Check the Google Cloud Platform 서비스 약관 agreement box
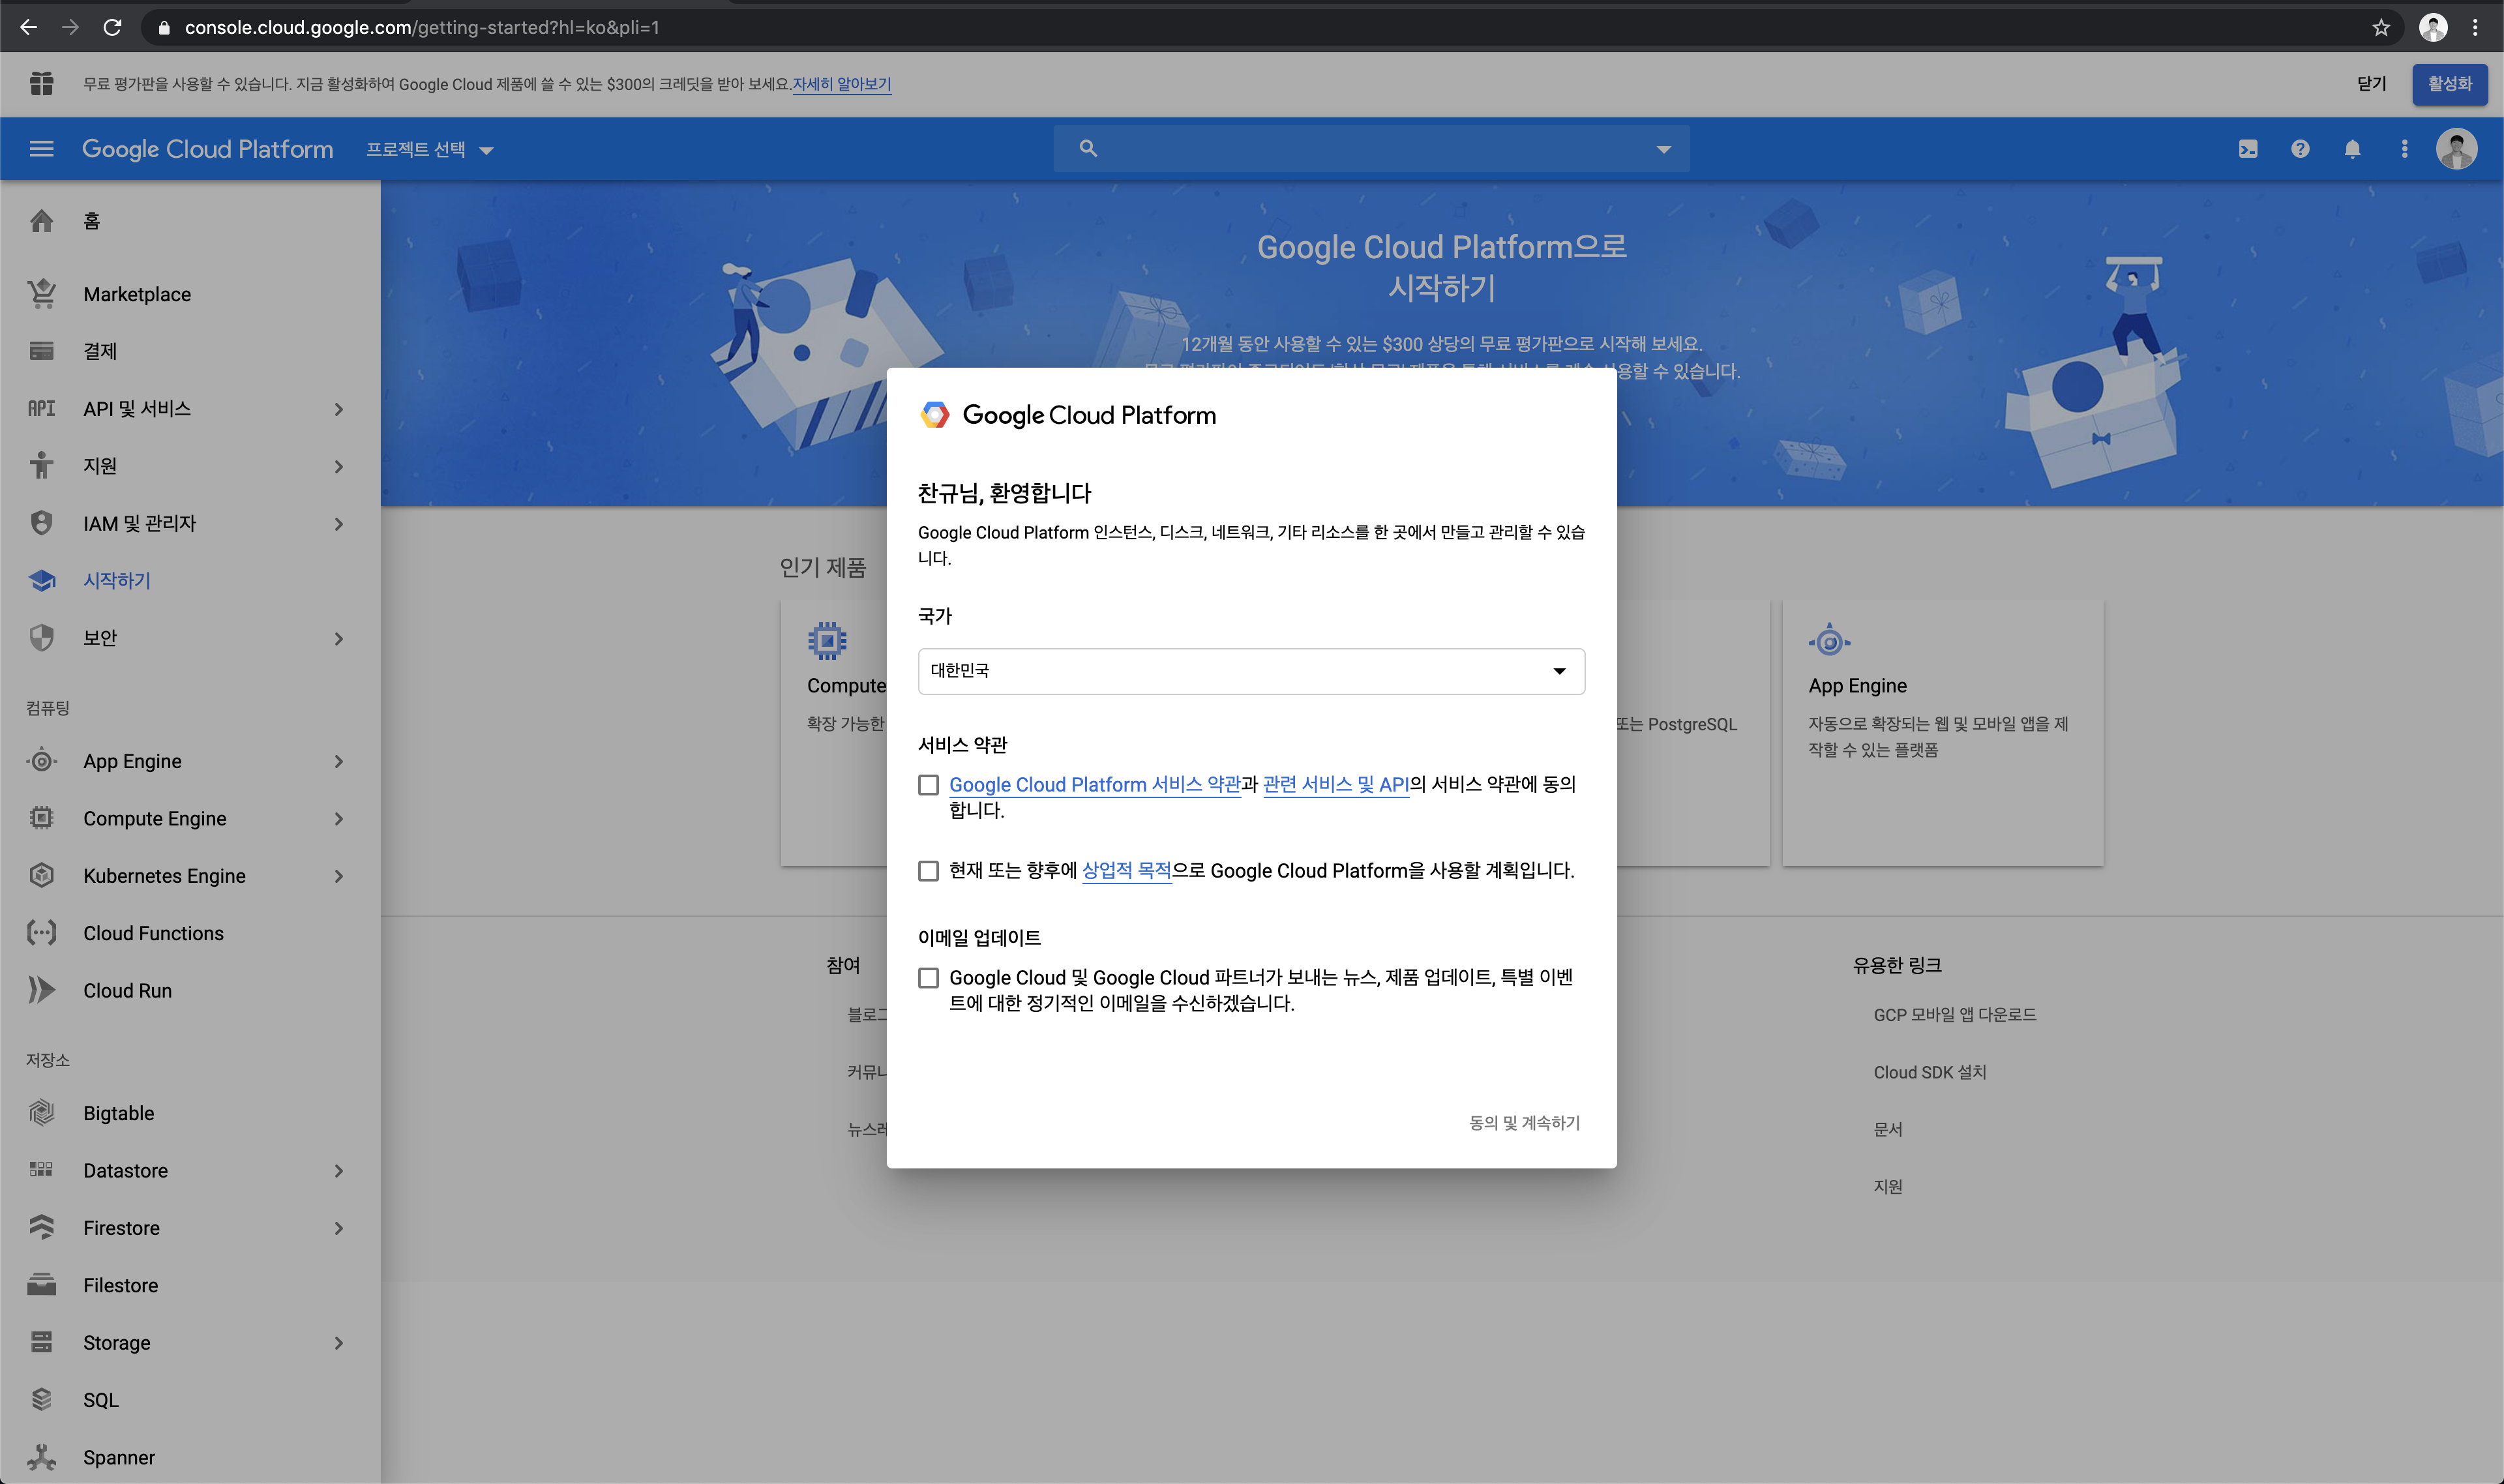2504x1484 pixels. click(928, 785)
